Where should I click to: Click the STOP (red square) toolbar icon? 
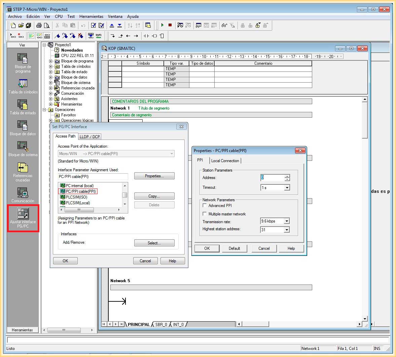click(170, 25)
